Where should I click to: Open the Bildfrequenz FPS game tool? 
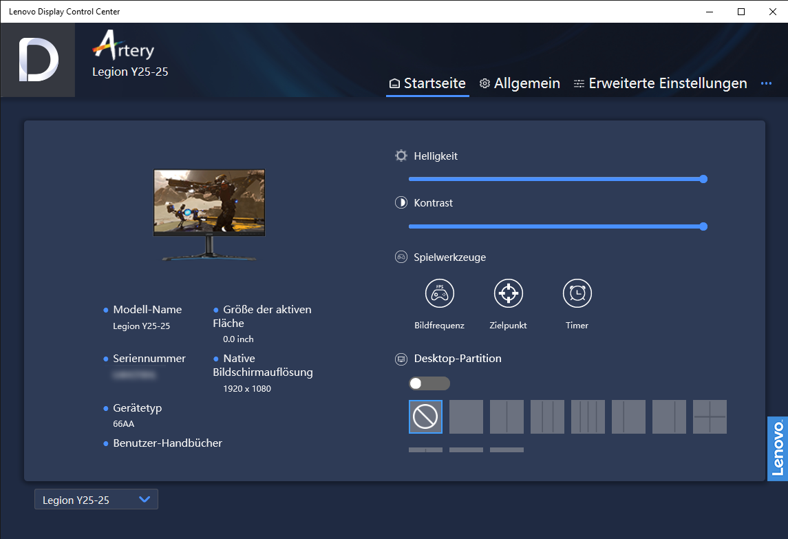coord(439,294)
